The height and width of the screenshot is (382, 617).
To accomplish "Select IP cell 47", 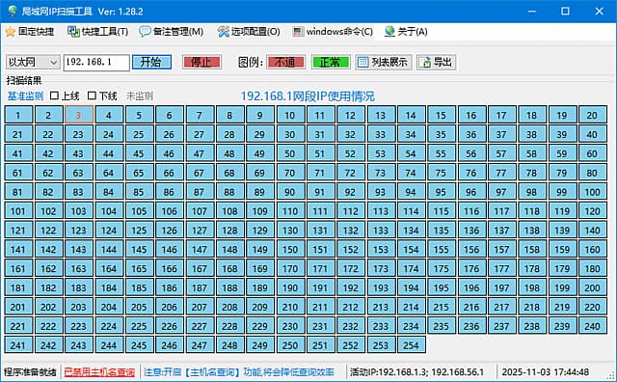I will pos(200,153).
